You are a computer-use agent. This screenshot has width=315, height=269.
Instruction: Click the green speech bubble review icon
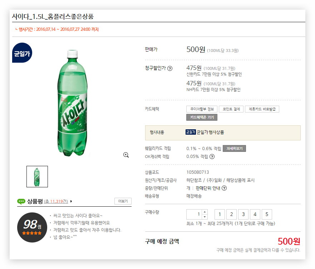(x=21, y=201)
